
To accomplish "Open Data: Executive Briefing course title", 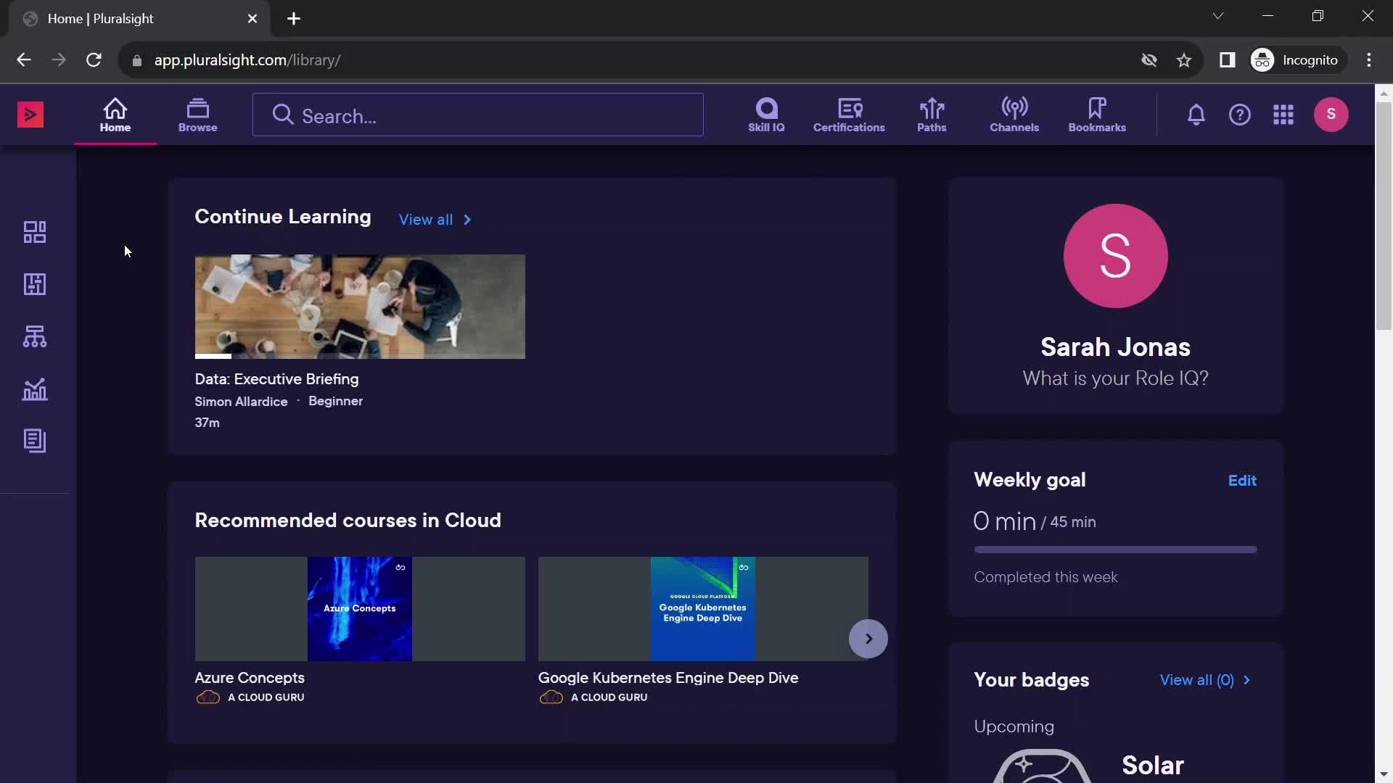I will click(276, 379).
